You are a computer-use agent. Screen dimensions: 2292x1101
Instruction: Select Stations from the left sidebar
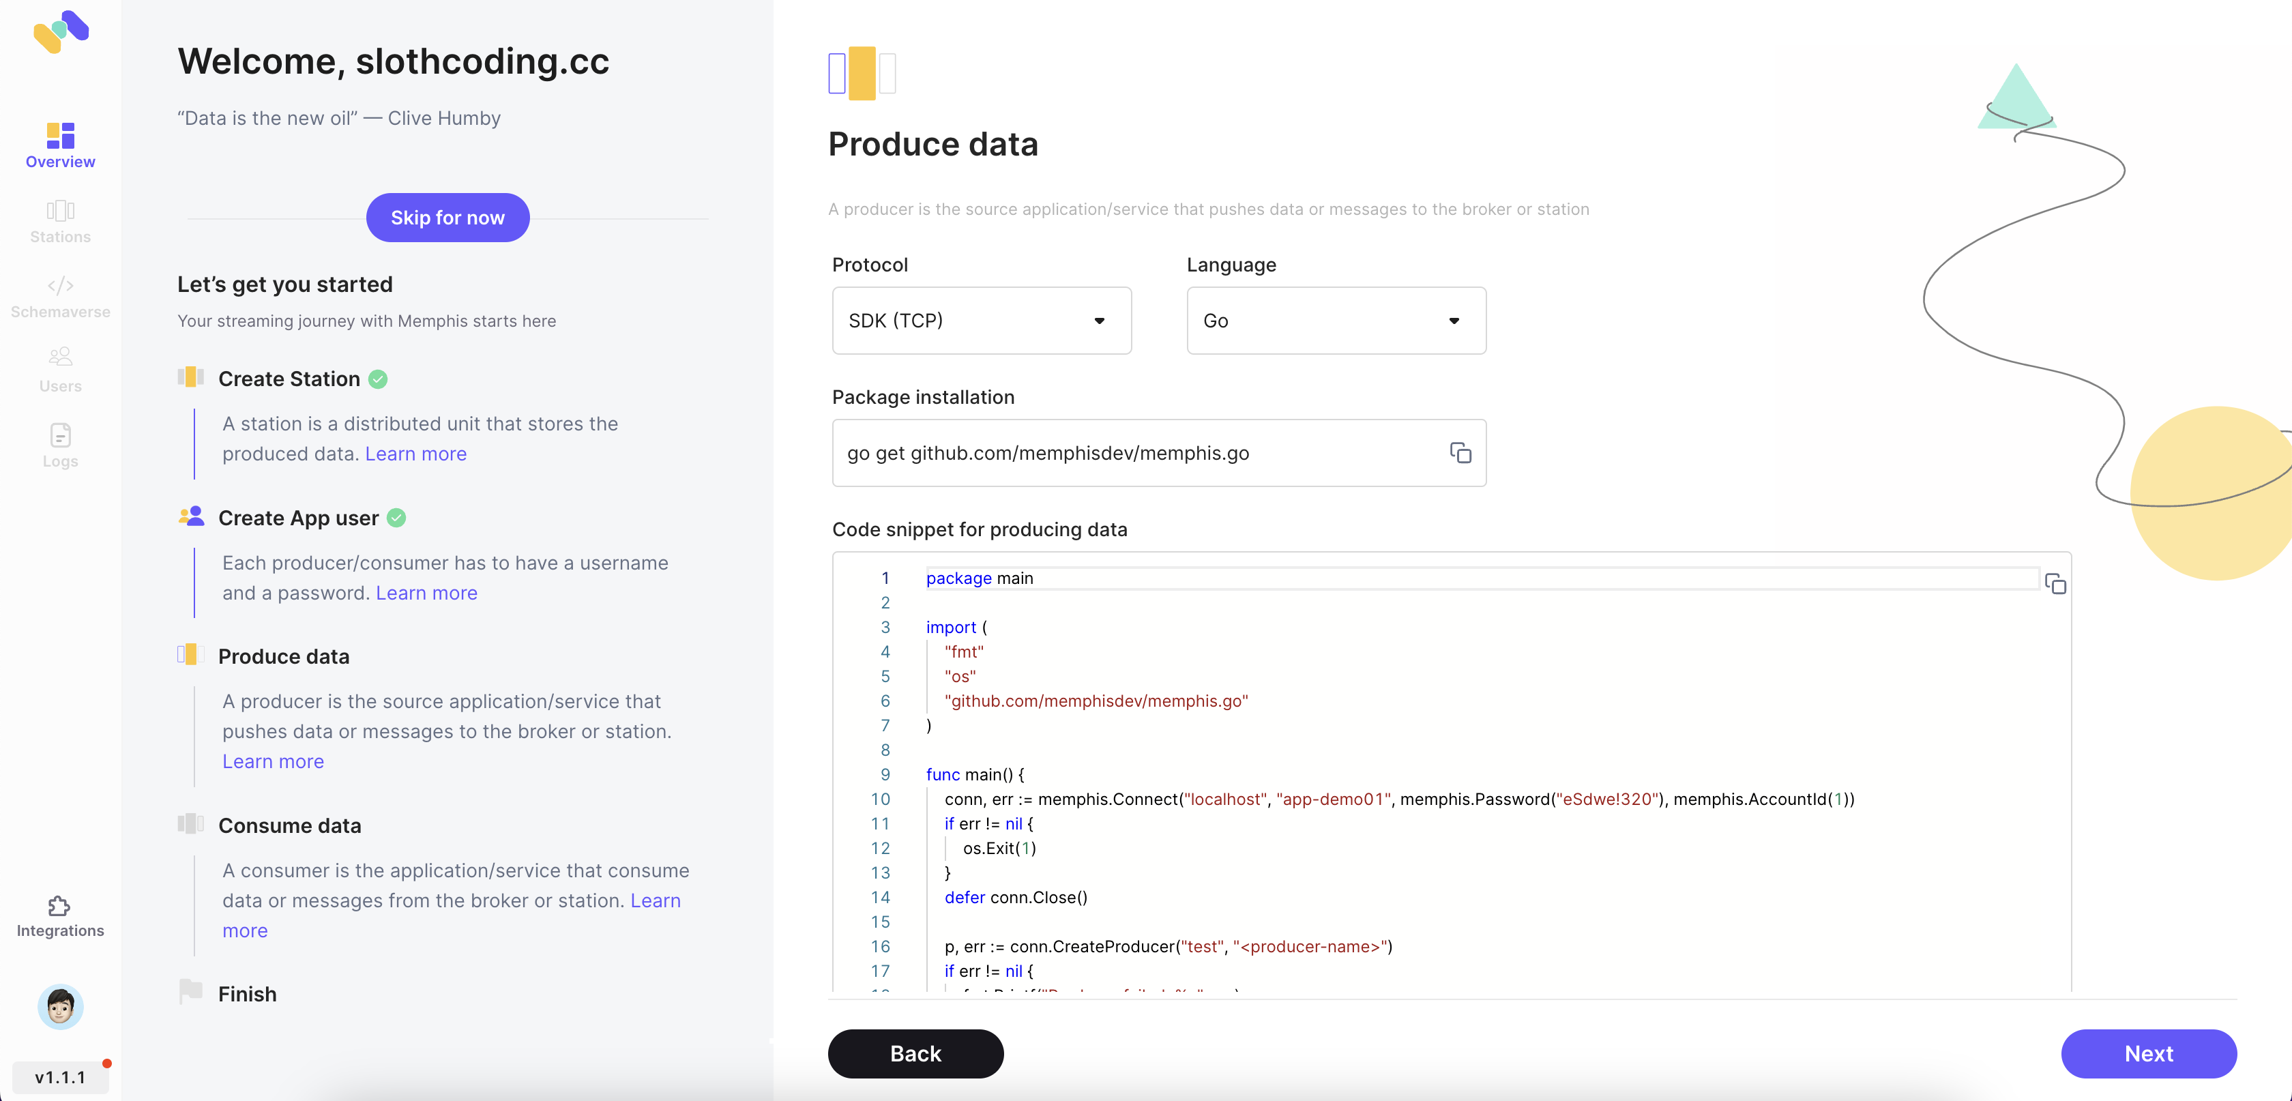(x=59, y=220)
